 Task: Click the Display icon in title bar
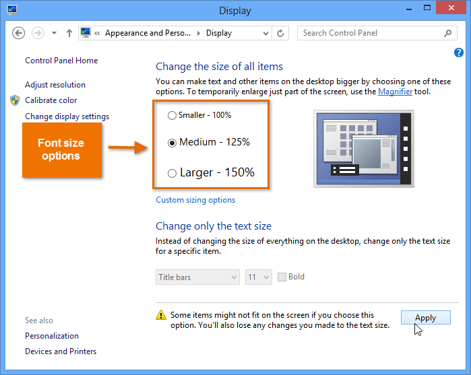[x=13, y=10]
